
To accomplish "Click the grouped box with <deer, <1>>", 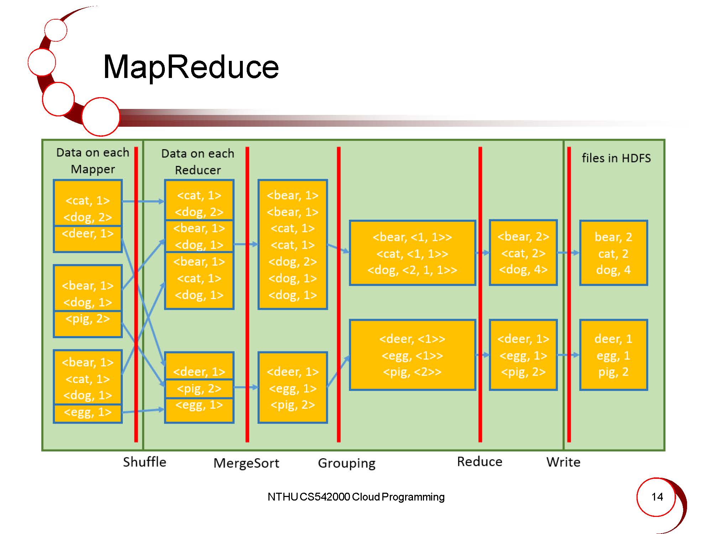I will click(412, 355).
